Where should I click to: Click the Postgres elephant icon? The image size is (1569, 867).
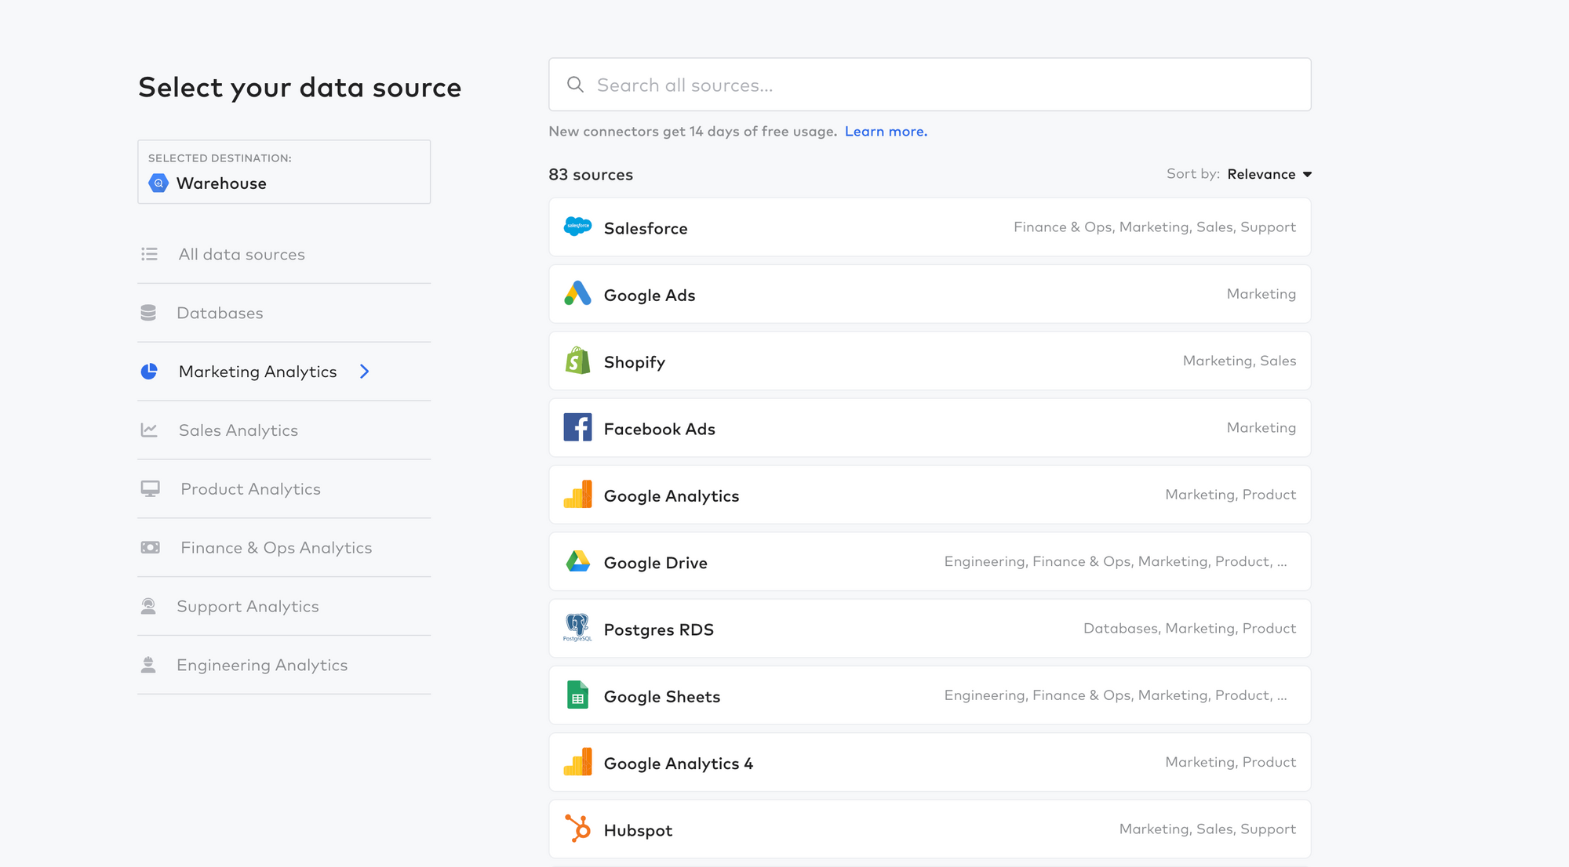pos(577,628)
